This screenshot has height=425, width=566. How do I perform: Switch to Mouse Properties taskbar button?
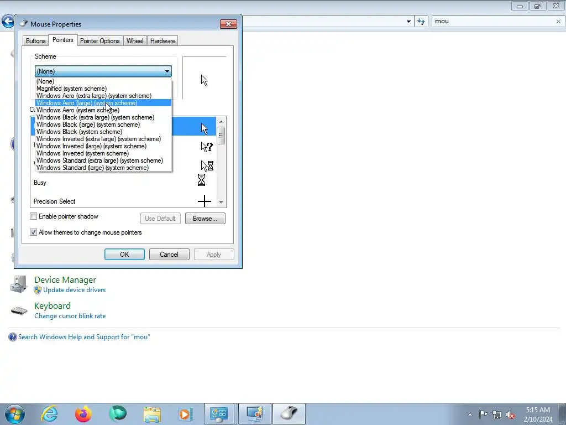tap(289, 414)
